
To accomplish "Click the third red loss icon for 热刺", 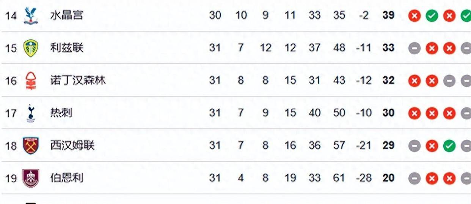I will [449, 113].
